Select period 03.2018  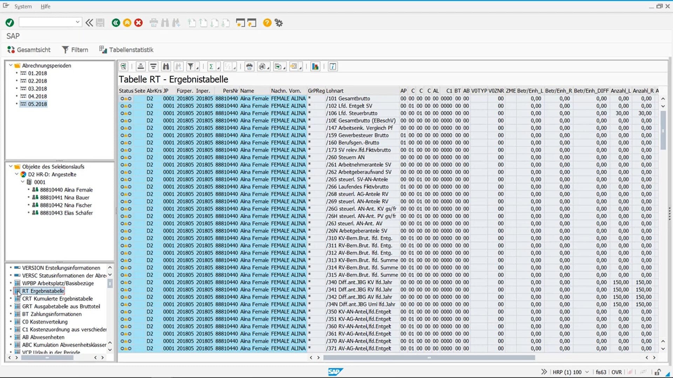tap(38, 89)
